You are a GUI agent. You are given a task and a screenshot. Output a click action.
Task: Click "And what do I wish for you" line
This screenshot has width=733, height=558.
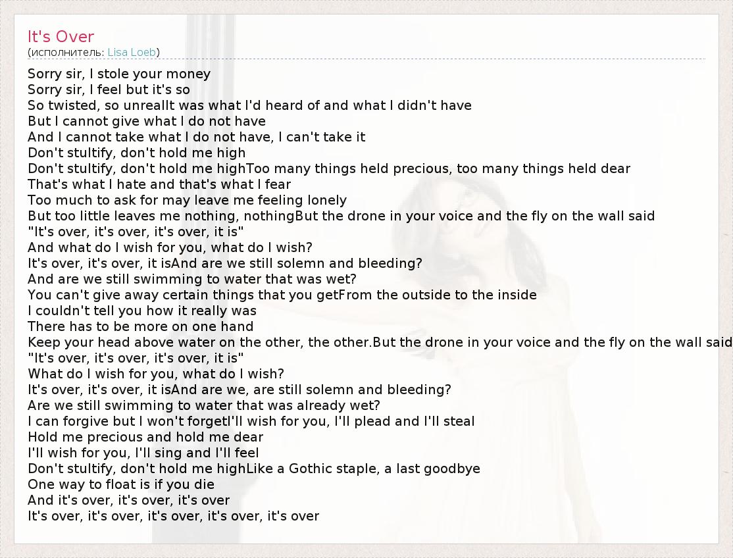[170, 247]
